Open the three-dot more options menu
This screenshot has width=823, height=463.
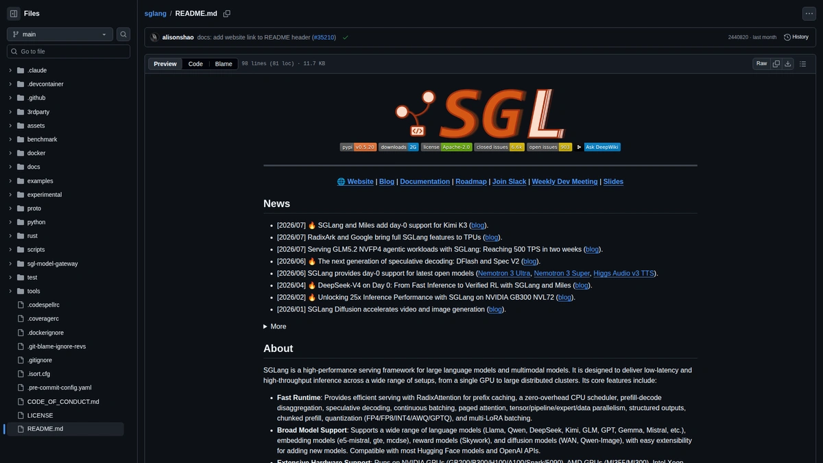[809, 13]
